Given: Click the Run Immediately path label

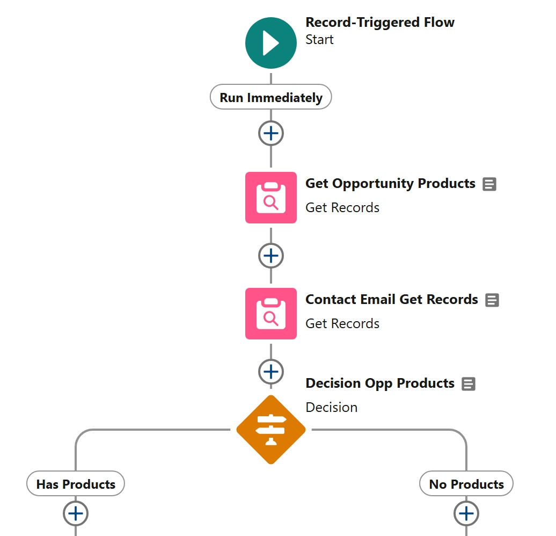Looking at the screenshot, I should coord(270,98).
